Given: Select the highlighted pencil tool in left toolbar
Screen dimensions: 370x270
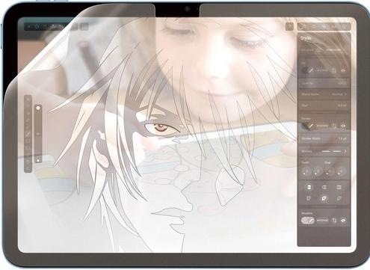Looking at the screenshot, I should point(28,134).
